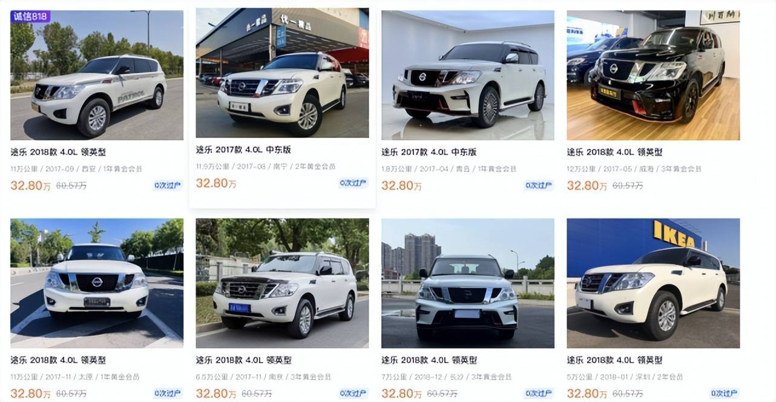The height and width of the screenshot is (402, 776).
Task: Click the 32.80万 price of the 太原 listing
Action: [30, 394]
